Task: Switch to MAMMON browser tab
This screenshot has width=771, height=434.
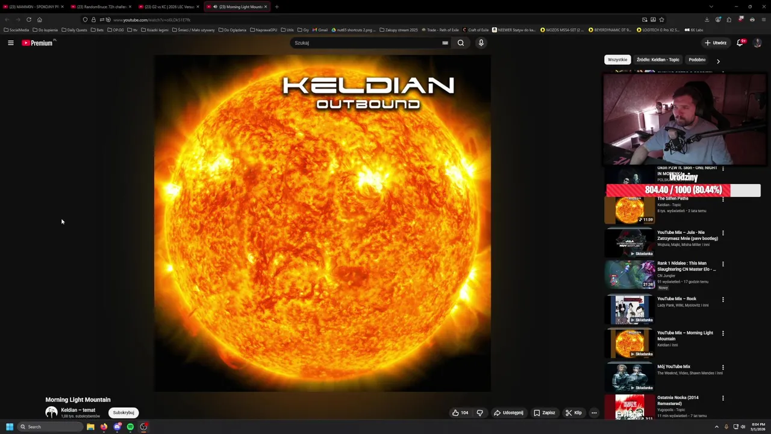Action: (x=33, y=7)
